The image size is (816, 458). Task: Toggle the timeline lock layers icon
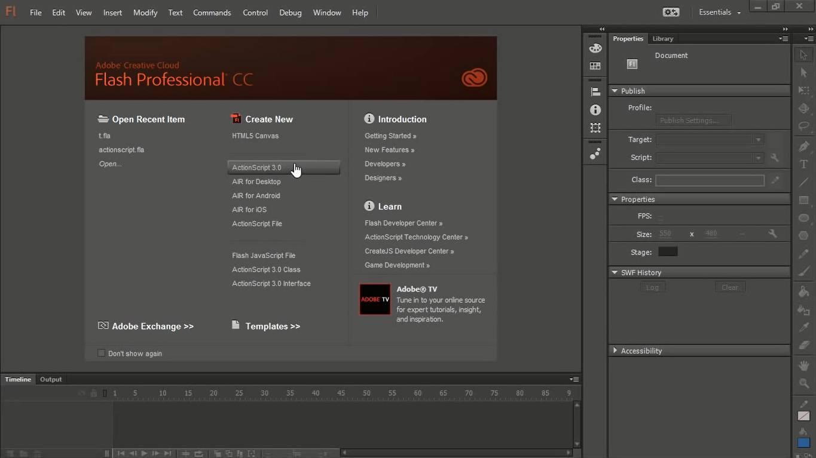94,393
